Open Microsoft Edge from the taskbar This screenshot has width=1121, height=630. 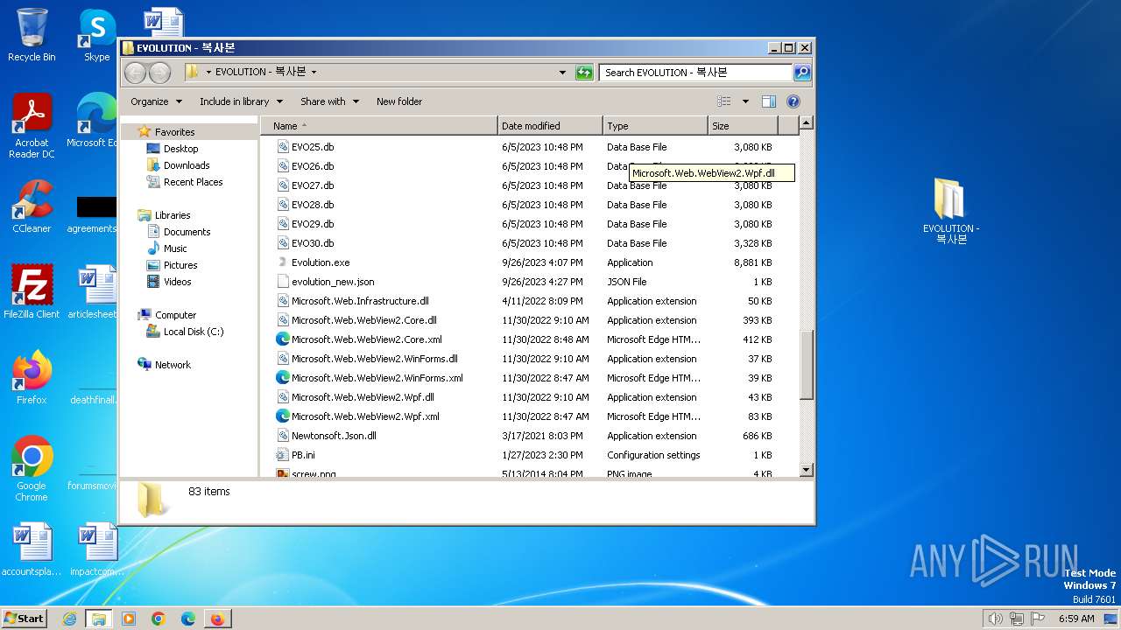pyautogui.click(x=187, y=619)
